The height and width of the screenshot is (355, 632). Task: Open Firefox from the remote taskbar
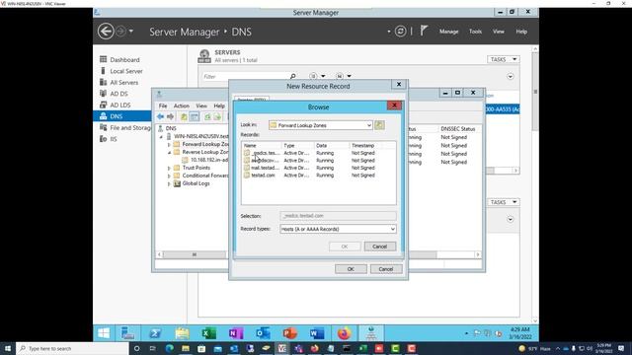click(x=344, y=333)
